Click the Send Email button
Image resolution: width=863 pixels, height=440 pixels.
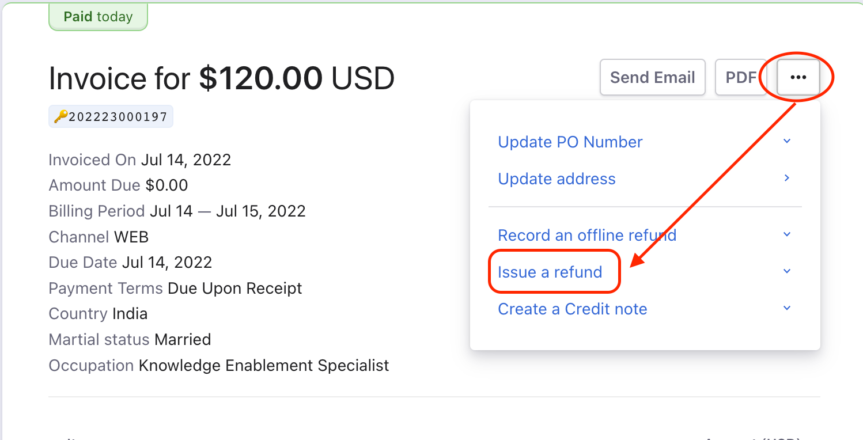[x=653, y=77]
